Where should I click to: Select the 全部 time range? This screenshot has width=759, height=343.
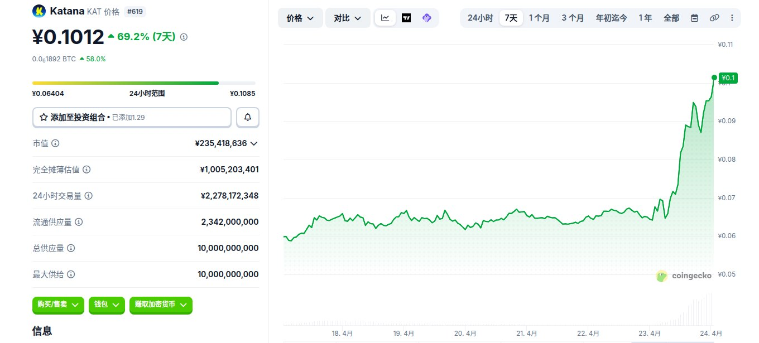[671, 18]
